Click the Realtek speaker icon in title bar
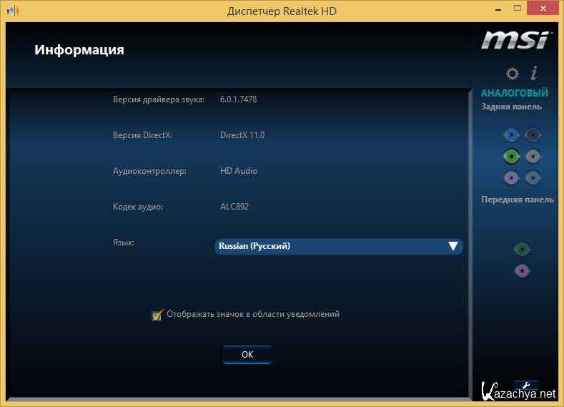The width and height of the screenshot is (564, 407). point(12,11)
